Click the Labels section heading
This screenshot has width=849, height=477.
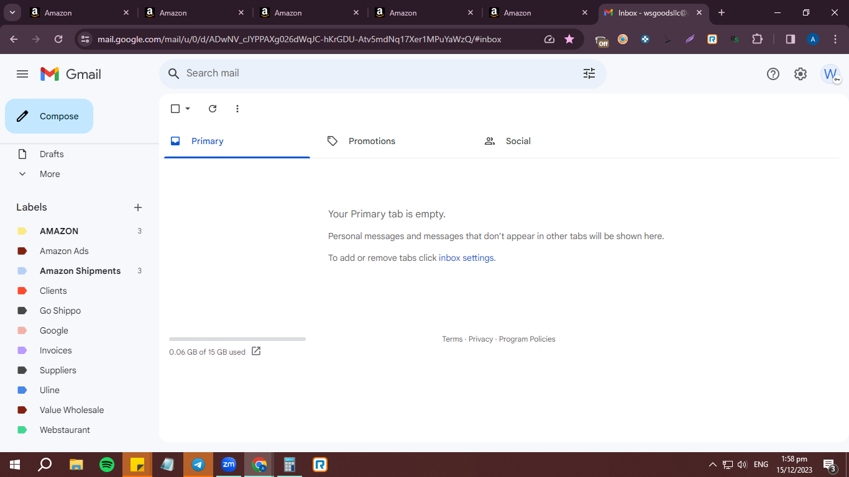[32, 207]
